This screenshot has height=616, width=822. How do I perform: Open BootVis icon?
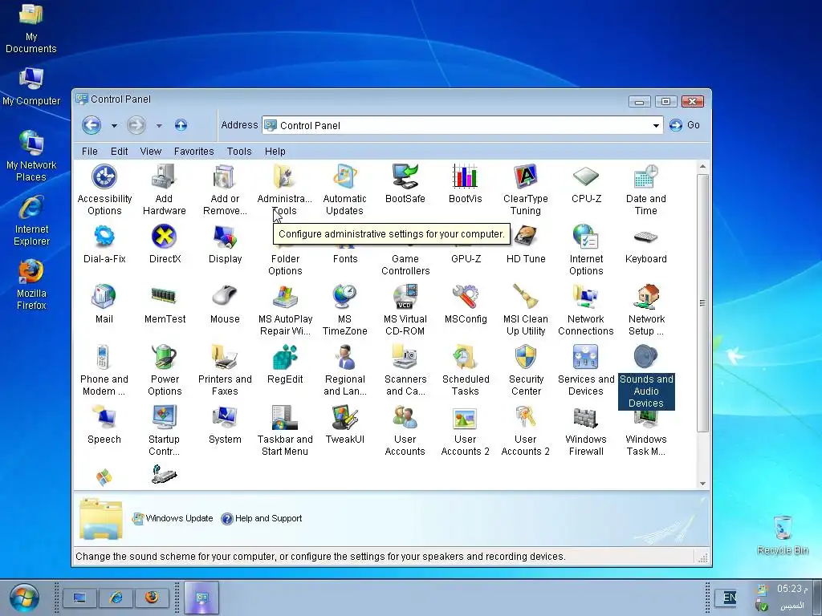[x=465, y=184]
